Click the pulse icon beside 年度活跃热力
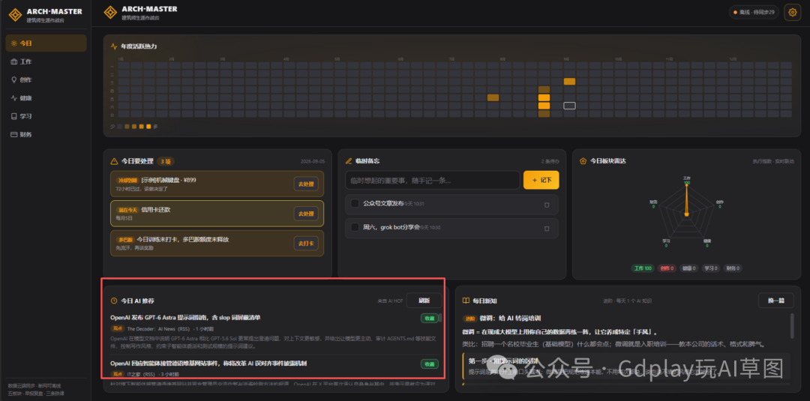The image size is (810, 401). (x=114, y=46)
